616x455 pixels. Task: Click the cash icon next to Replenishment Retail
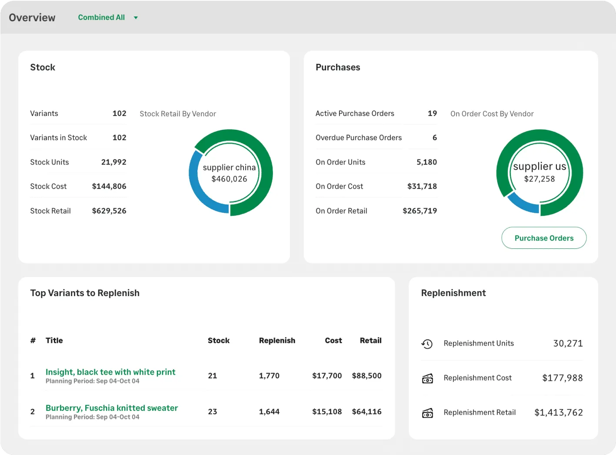coord(427,413)
